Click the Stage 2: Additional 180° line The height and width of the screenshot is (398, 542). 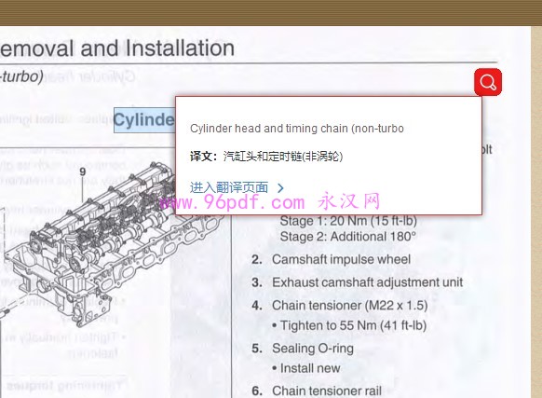tap(348, 237)
